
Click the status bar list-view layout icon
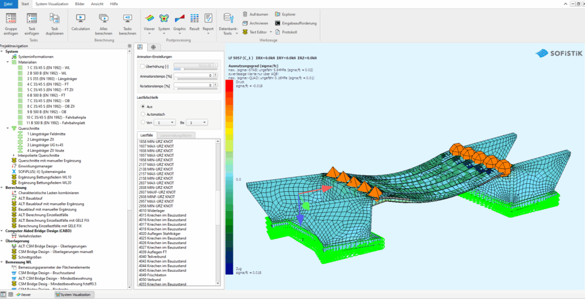(3, 294)
